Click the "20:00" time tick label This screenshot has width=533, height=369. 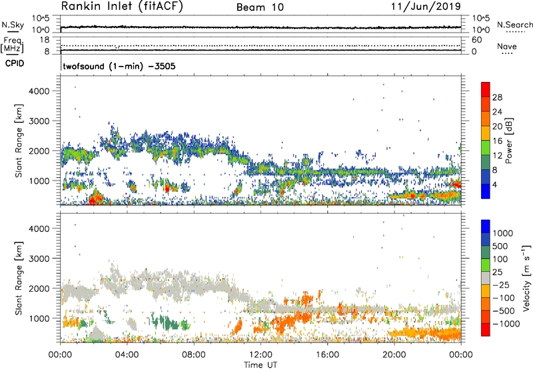[x=394, y=355]
